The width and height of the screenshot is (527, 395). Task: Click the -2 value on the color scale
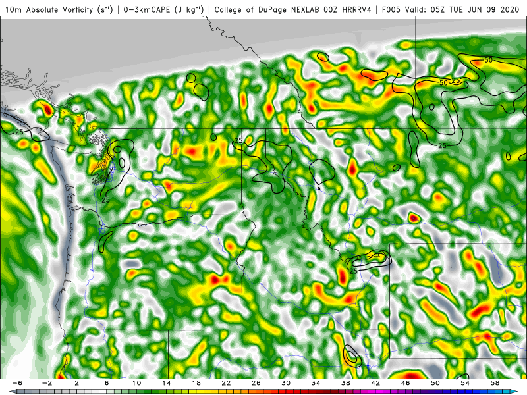pos(47,383)
